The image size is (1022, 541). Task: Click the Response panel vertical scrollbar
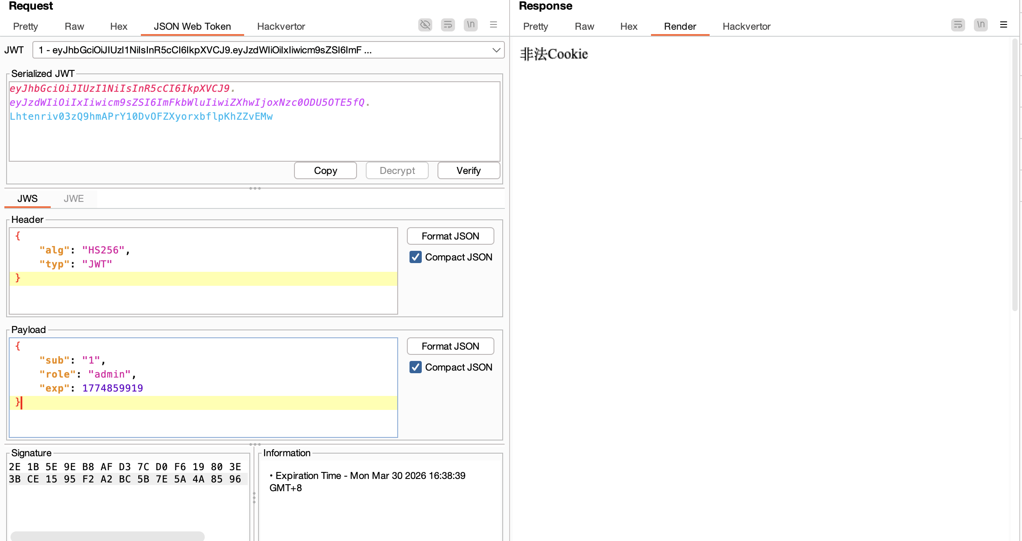(x=1015, y=175)
